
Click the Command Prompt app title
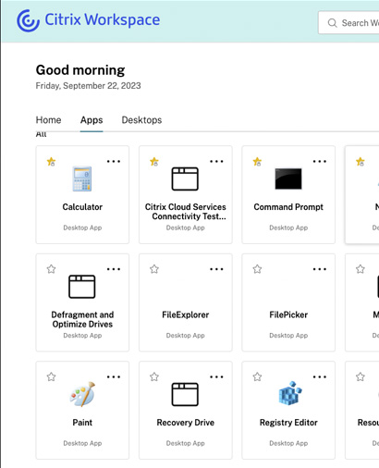click(288, 207)
